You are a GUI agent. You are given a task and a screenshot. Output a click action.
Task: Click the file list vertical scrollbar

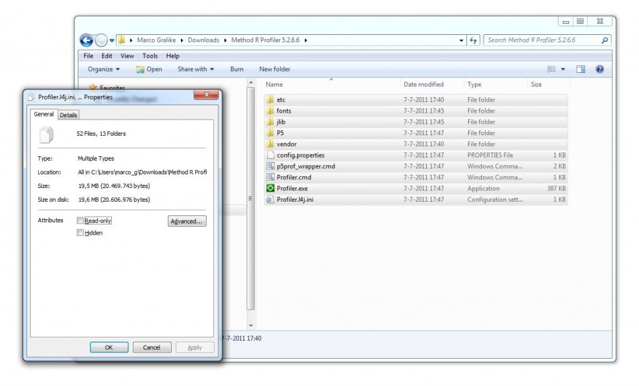point(251,199)
